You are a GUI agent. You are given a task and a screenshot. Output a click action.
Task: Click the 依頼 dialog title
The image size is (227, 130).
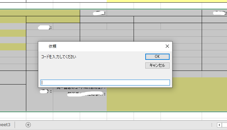point(53,46)
